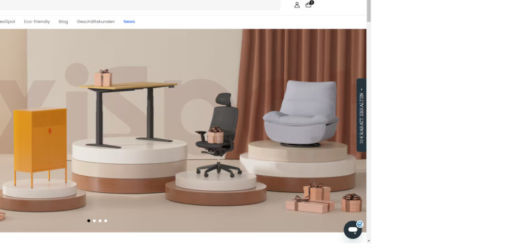Viewport: 505px width, 252px height.
Task: Open the chat support bubble
Action: pyautogui.click(x=353, y=230)
